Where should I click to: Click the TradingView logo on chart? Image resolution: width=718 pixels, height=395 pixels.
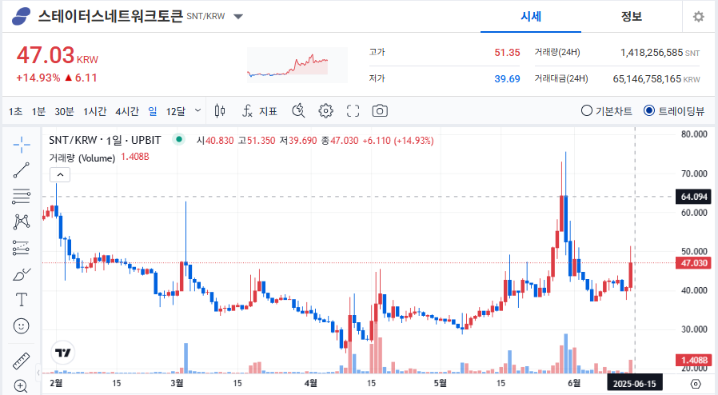[62, 353]
